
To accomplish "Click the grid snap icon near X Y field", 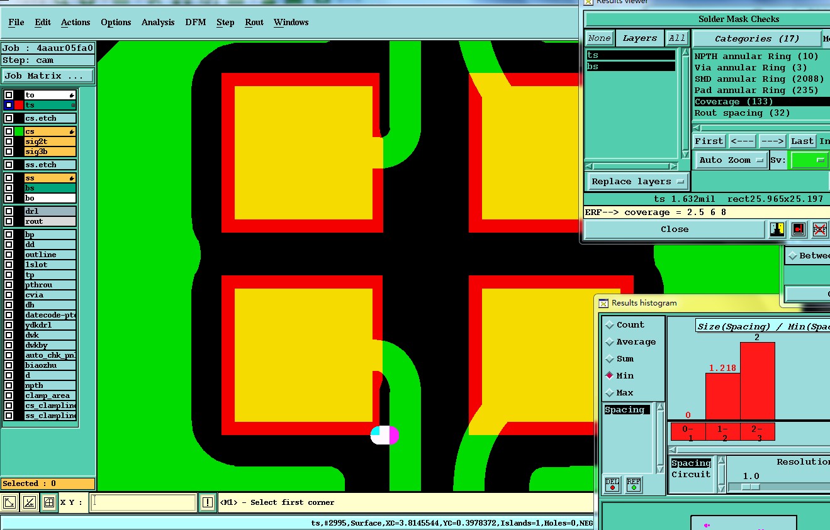I will click(48, 502).
